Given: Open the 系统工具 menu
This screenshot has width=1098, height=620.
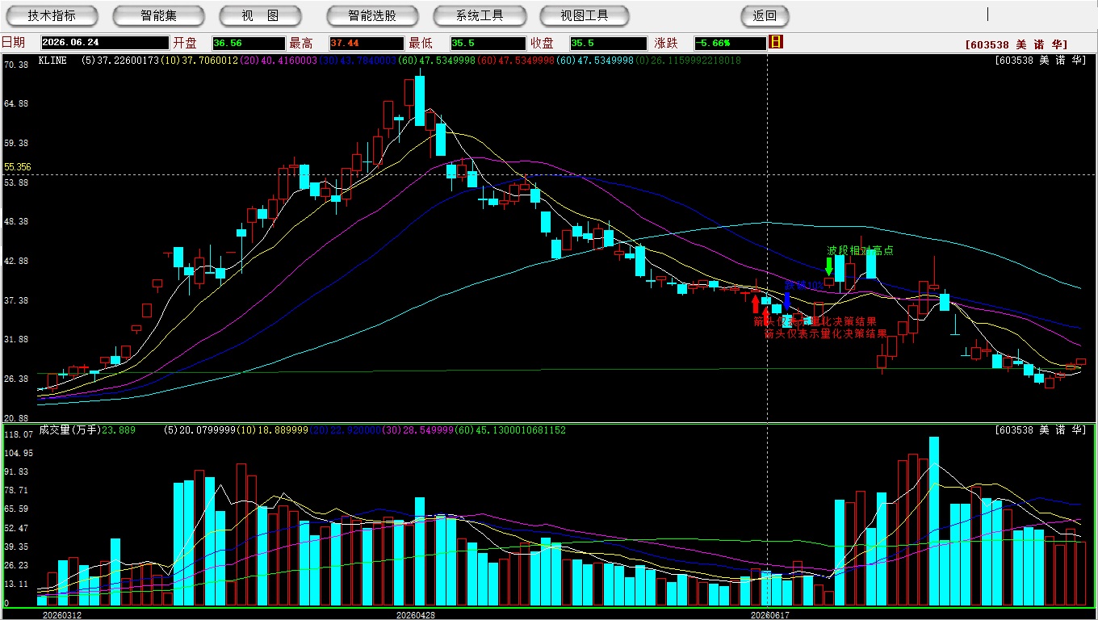Looking at the screenshot, I should point(480,15).
